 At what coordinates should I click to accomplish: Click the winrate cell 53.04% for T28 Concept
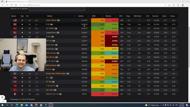point(112,53)
